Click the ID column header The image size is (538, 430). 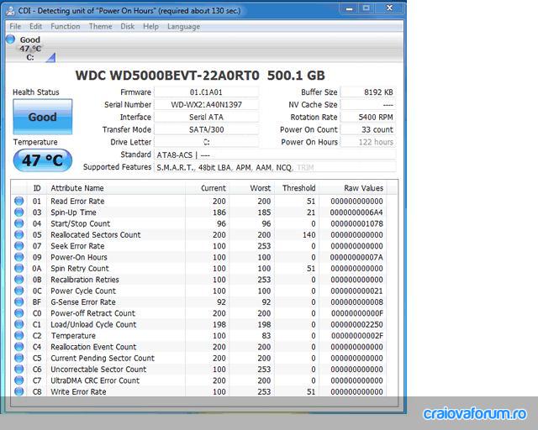(x=37, y=188)
